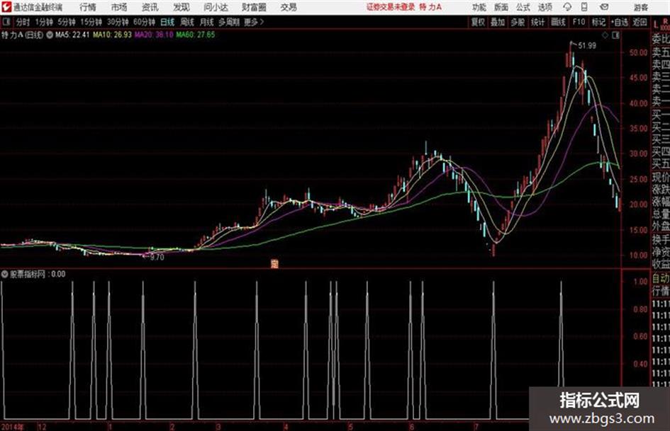
Task: Click the 50.00 price axis label
Action: tap(638, 53)
